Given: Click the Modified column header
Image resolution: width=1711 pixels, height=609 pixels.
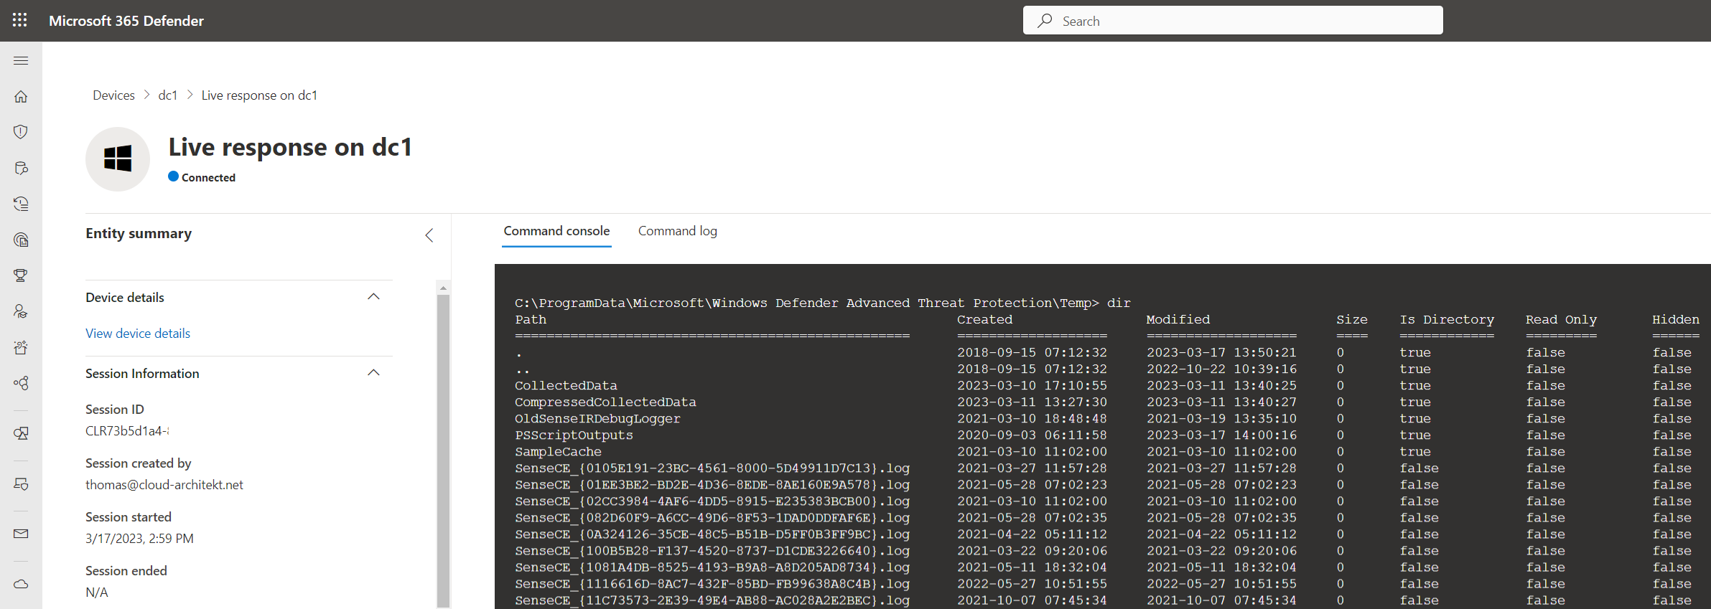Looking at the screenshot, I should (1178, 319).
